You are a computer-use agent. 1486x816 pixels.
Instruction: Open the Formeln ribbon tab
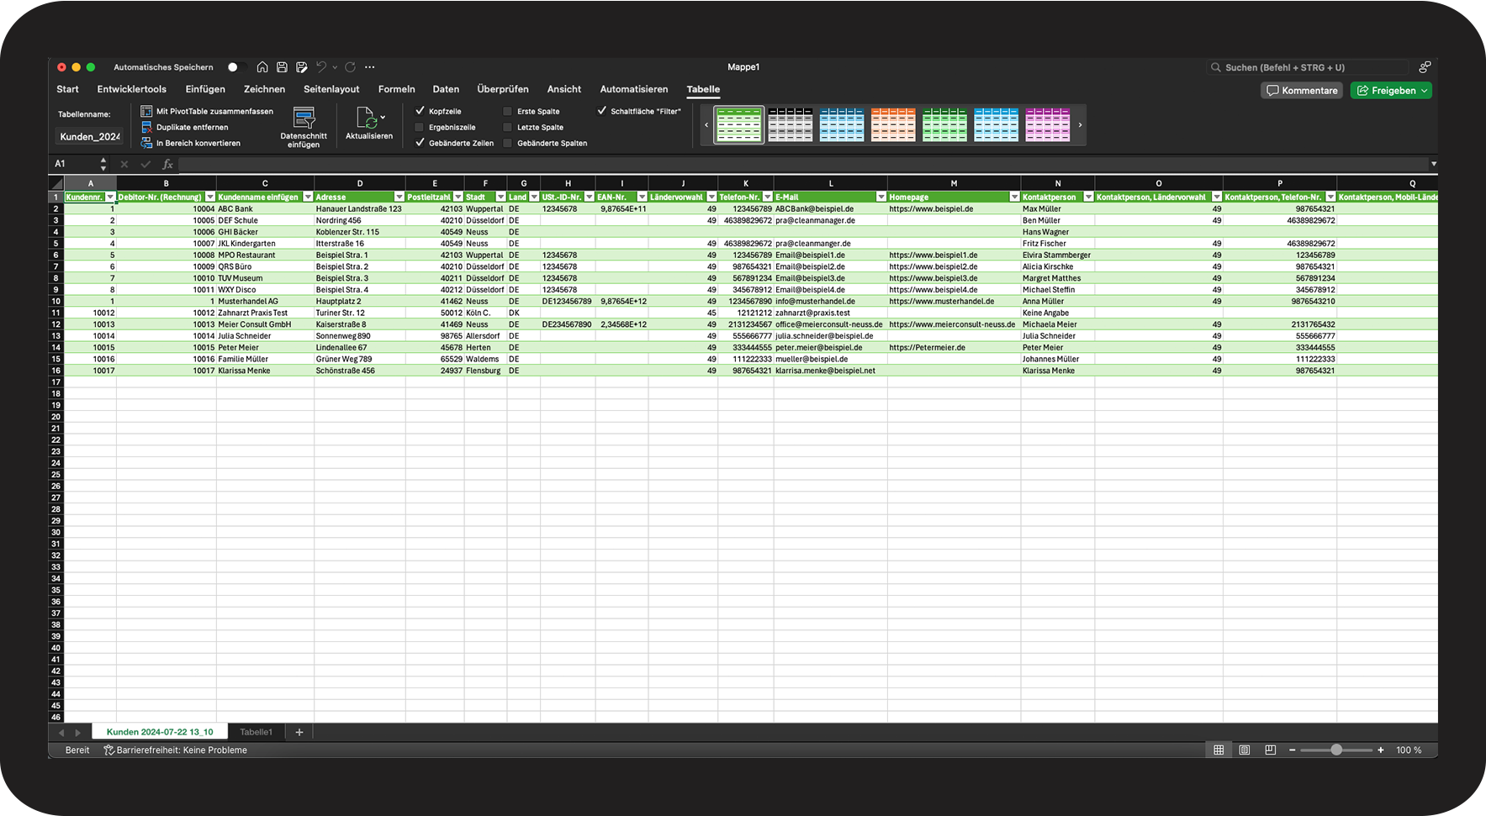pos(397,89)
